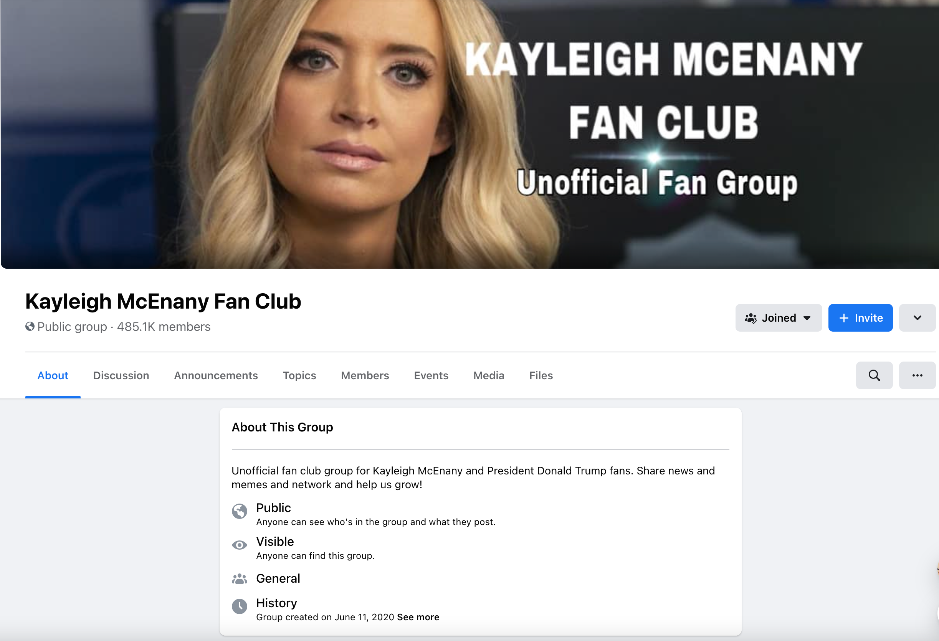This screenshot has width=939, height=641.
Task: Open the Files tab
Action: (x=541, y=376)
